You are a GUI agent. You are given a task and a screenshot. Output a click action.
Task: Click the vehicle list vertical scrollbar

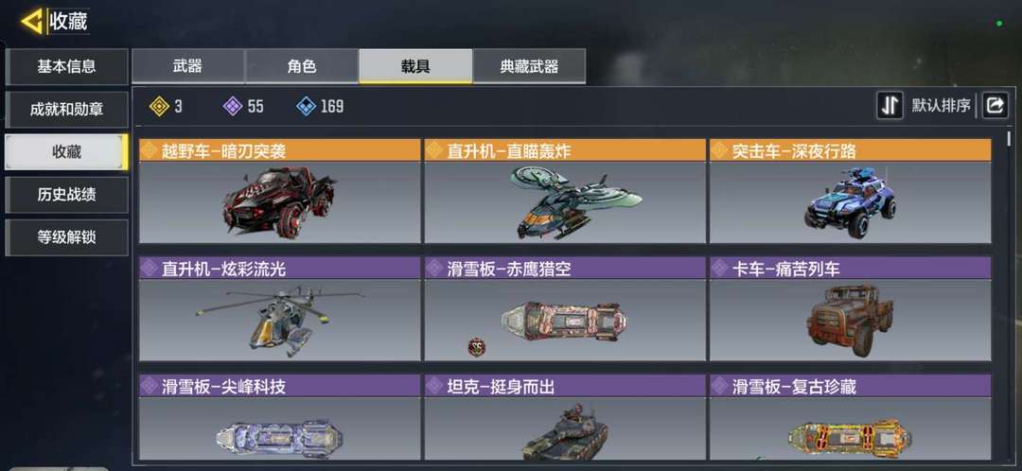point(1009,293)
